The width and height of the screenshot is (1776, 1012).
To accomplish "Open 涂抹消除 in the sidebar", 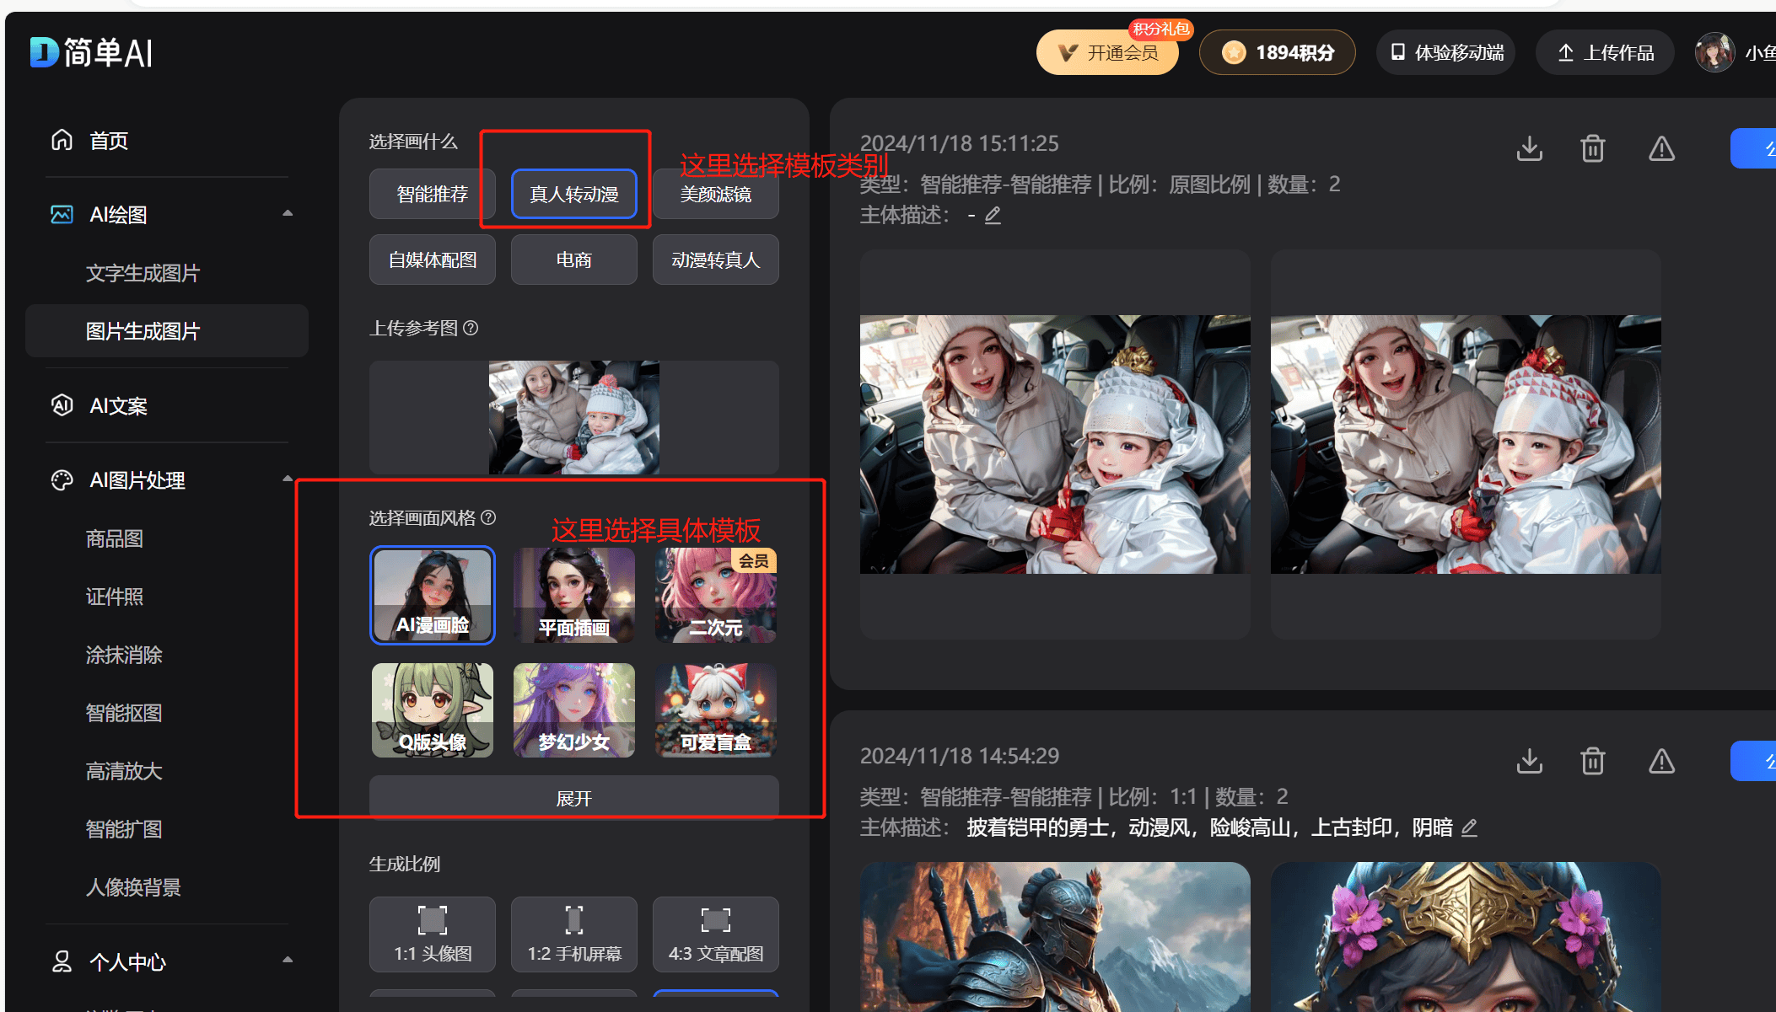I will pos(124,655).
